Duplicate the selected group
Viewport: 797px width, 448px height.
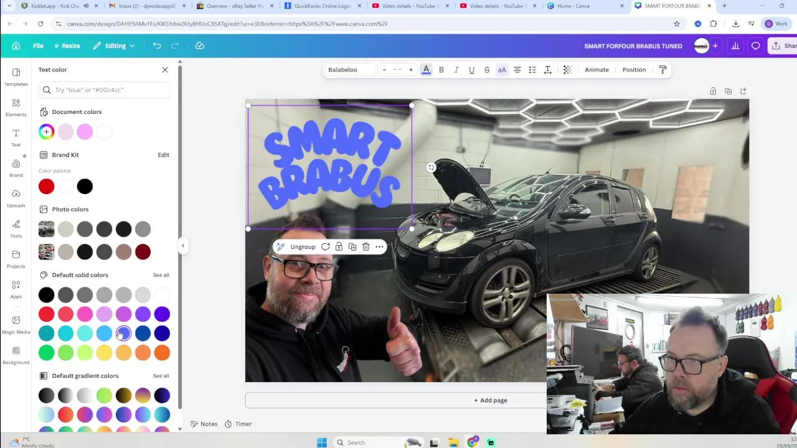point(352,247)
